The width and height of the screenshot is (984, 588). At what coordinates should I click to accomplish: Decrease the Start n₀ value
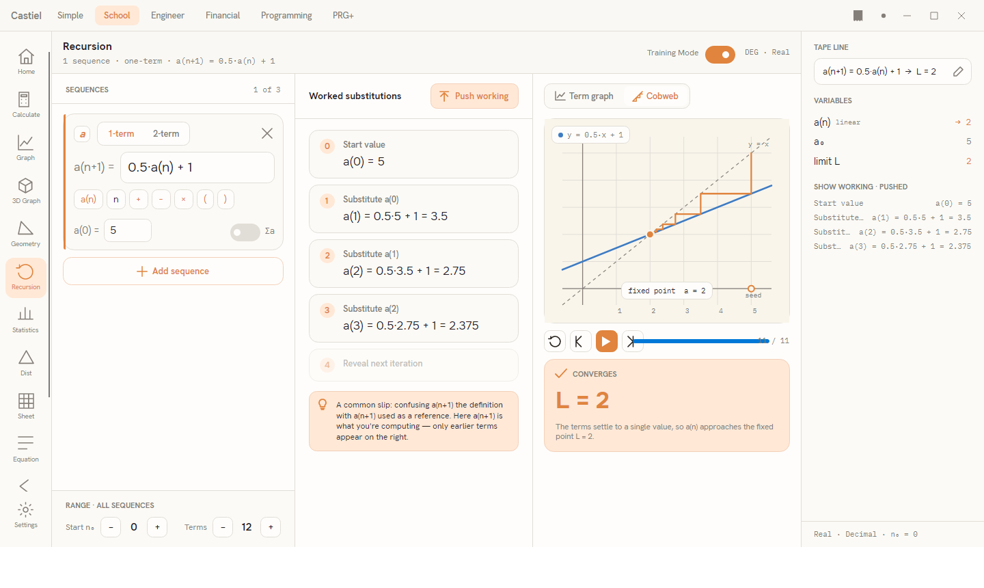click(111, 527)
